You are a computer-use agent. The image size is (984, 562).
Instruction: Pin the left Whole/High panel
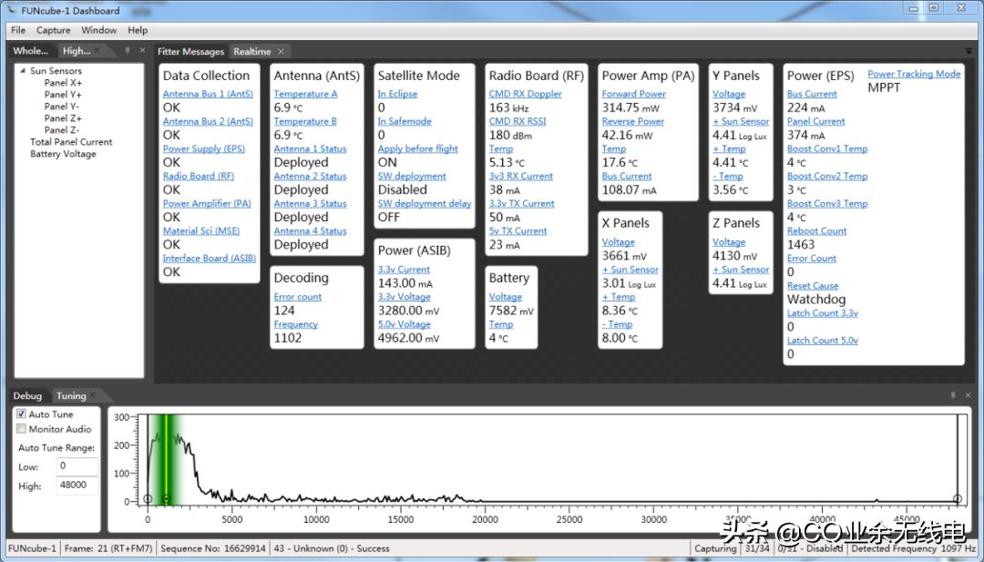point(128,50)
